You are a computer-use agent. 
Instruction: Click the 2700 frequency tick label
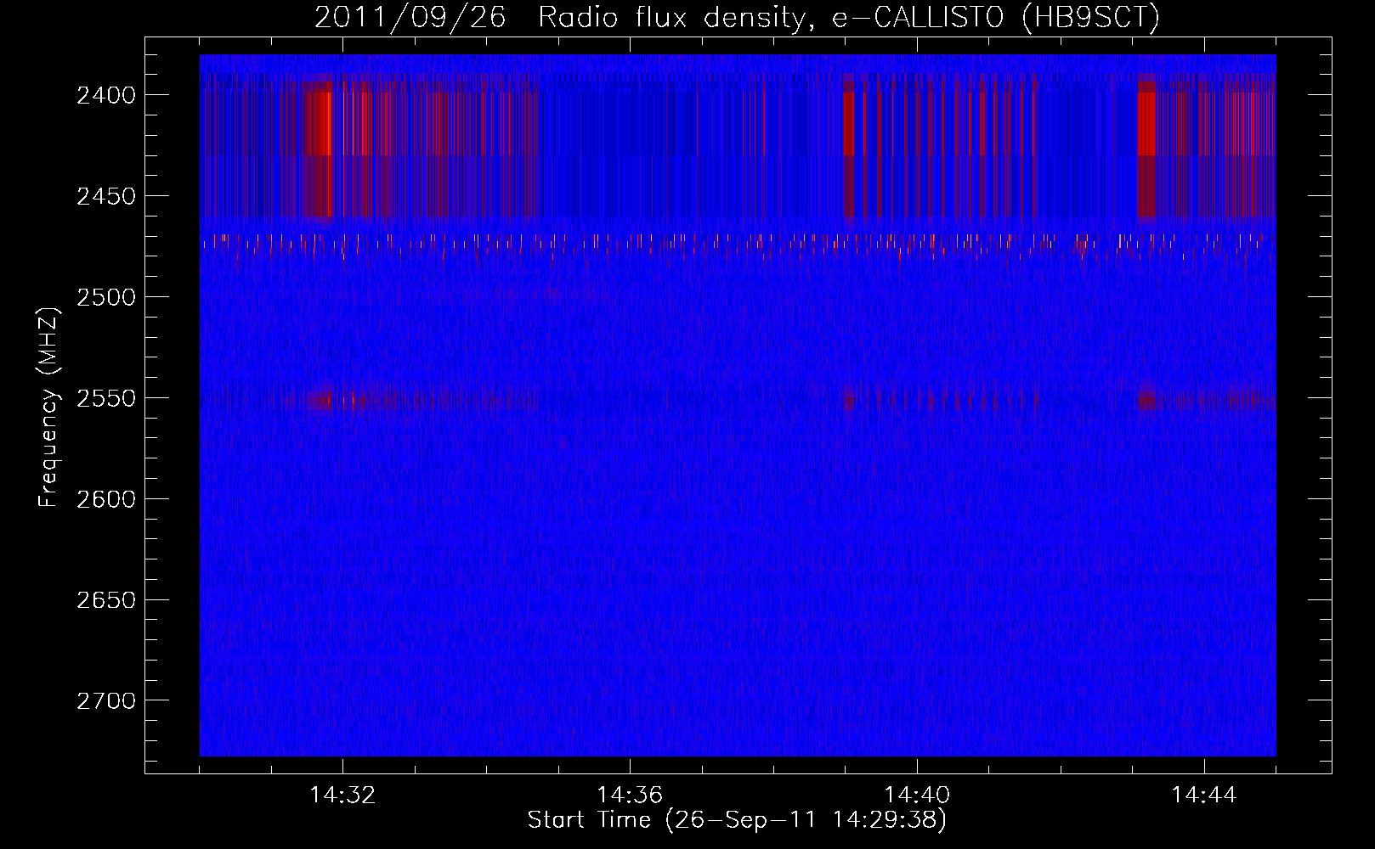[x=106, y=701]
